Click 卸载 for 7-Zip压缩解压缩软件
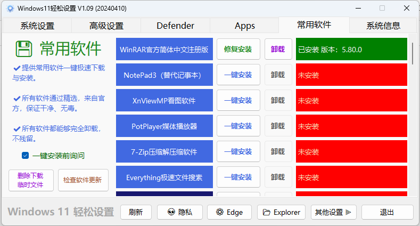Viewport: 420px width, 226px height. (x=277, y=152)
